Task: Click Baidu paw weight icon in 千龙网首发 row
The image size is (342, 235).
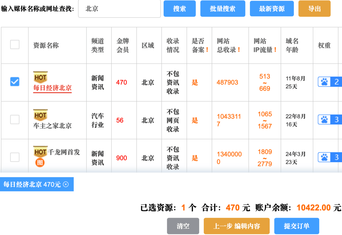Action: pos(325,157)
